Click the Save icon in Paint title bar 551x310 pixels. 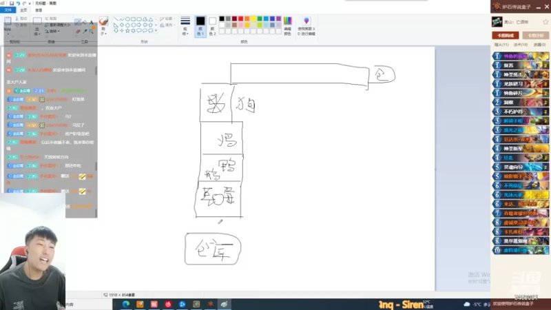click(11, 3)
